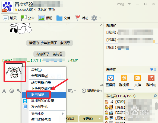The height and width of the screenshot is (123, 158).
Task: Click the 发送(S) send button
Action: (87, 119)
